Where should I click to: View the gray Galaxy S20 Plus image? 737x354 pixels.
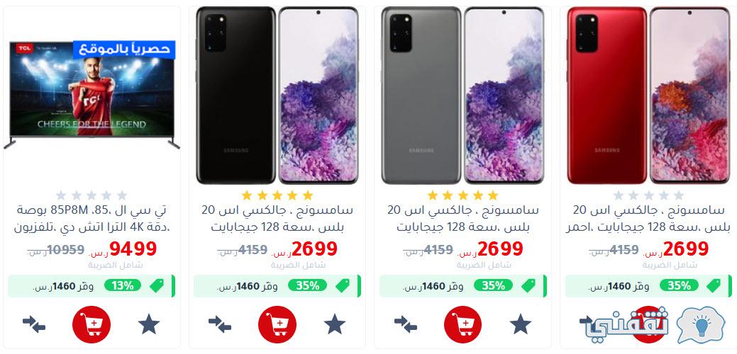[x=463, y=95]
